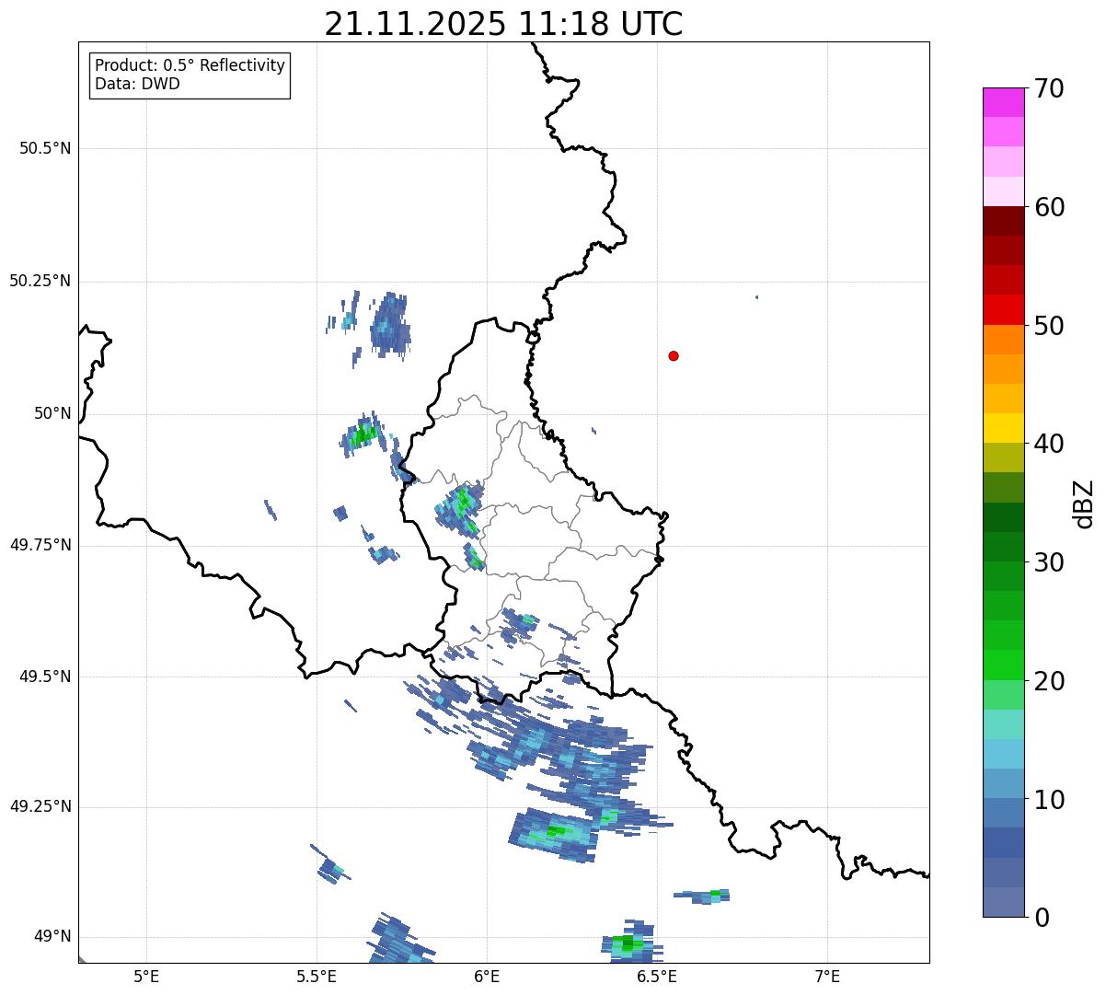Click the 6°E longitude label

487,976
